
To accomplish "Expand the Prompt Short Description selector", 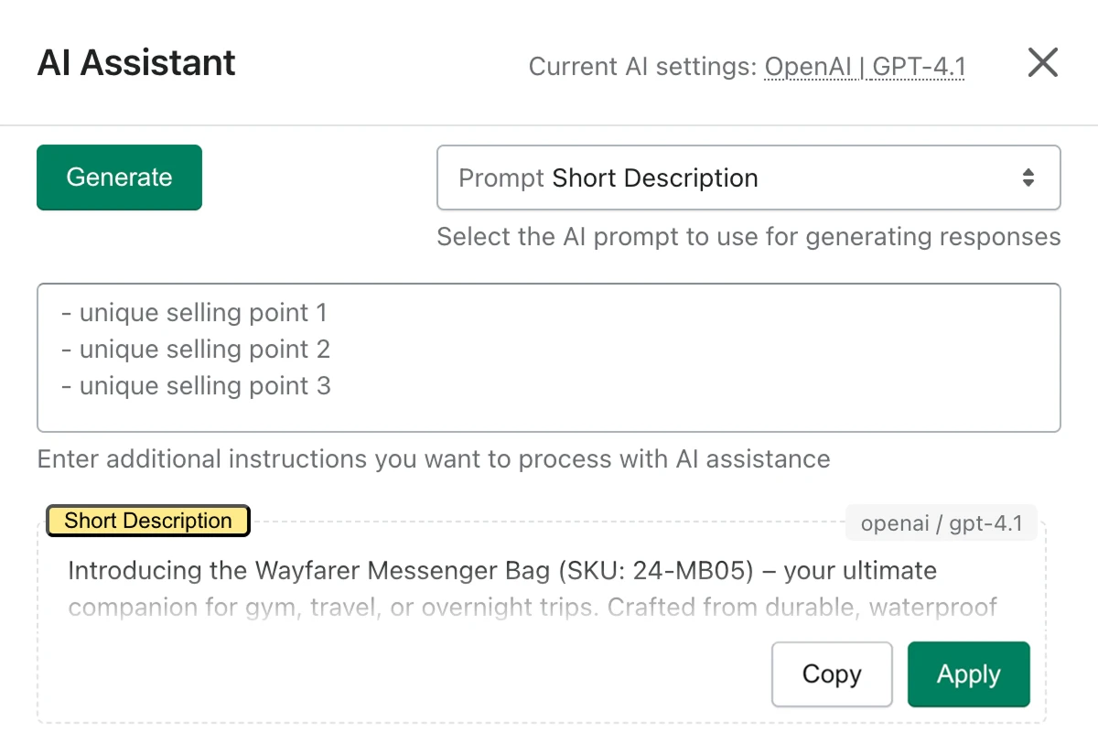I will pyautogui.click(x=748, y=178).
